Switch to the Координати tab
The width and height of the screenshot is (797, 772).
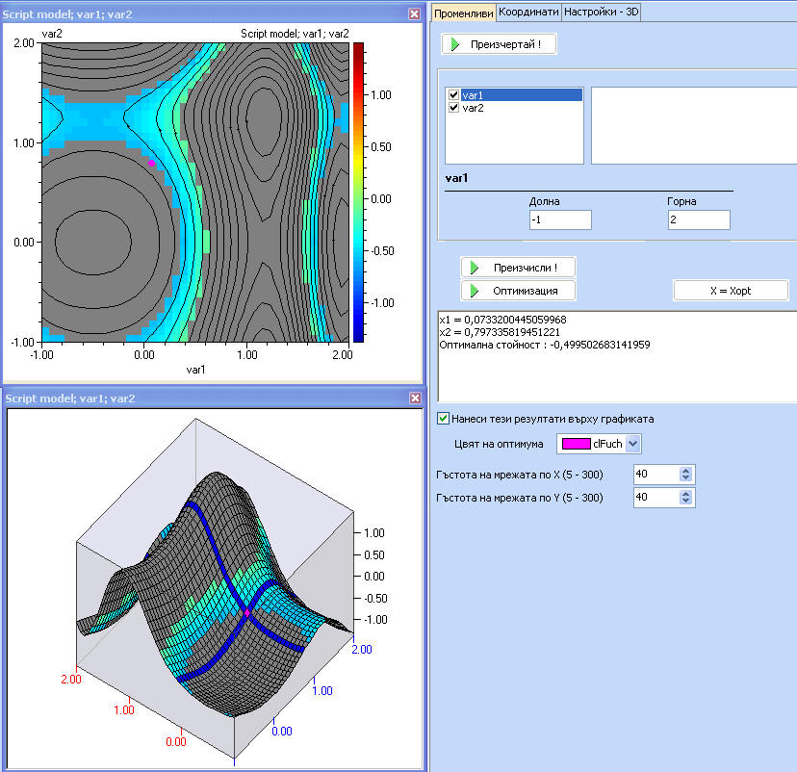coord(528,12)
